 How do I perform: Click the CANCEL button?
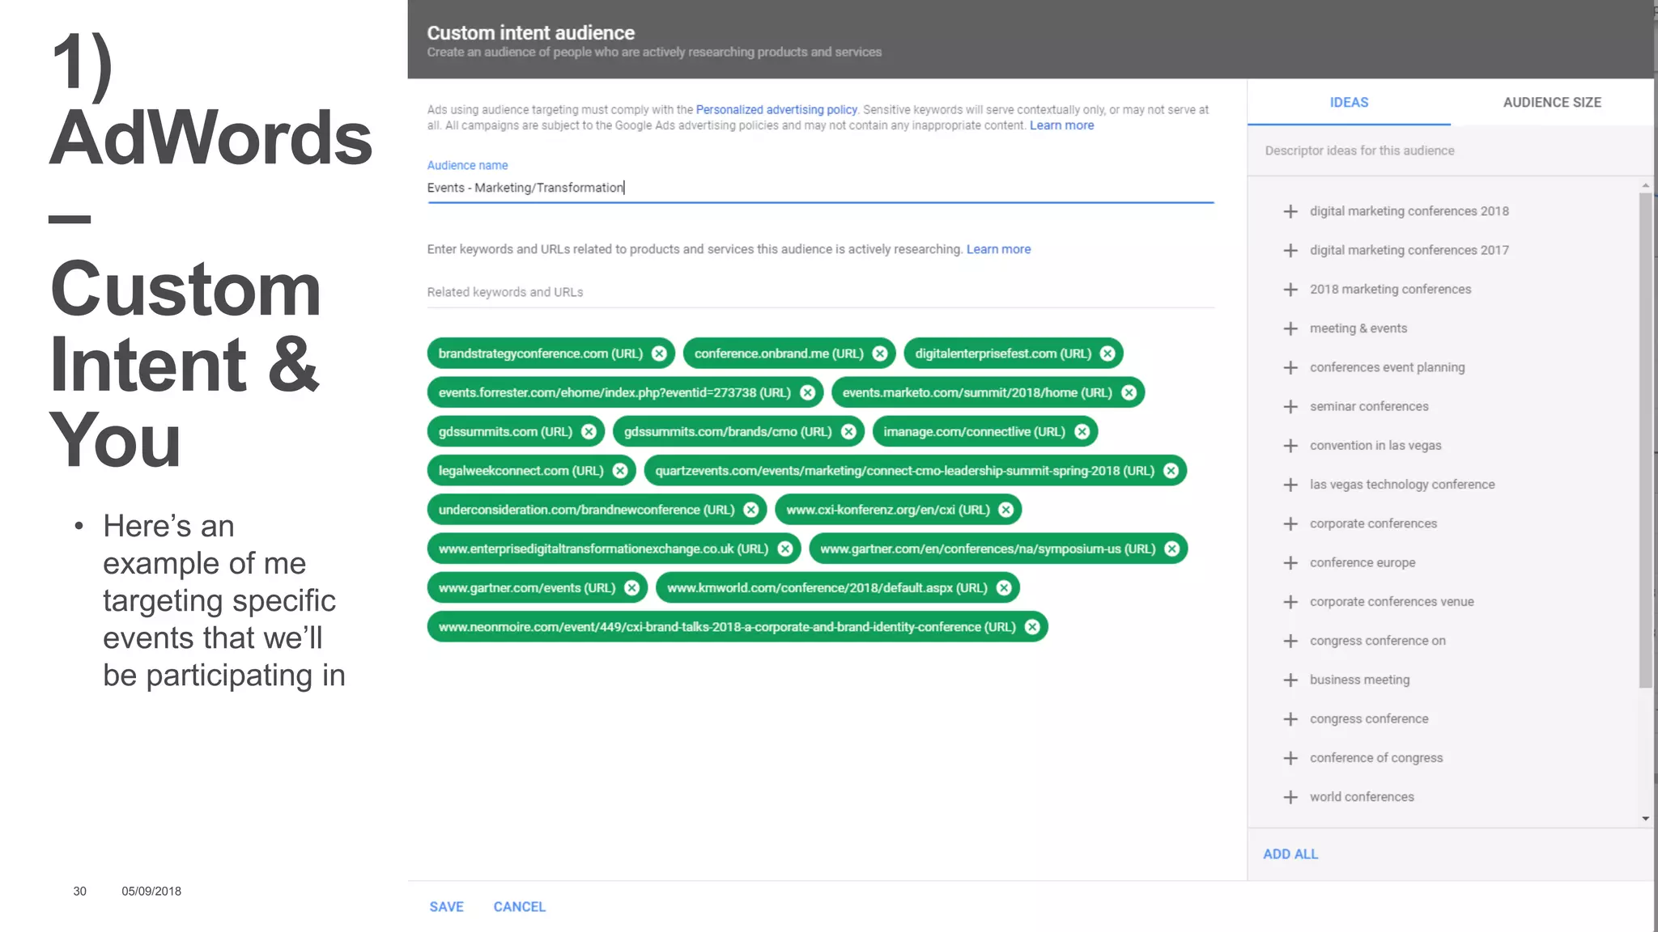click(x=520, y=907)
